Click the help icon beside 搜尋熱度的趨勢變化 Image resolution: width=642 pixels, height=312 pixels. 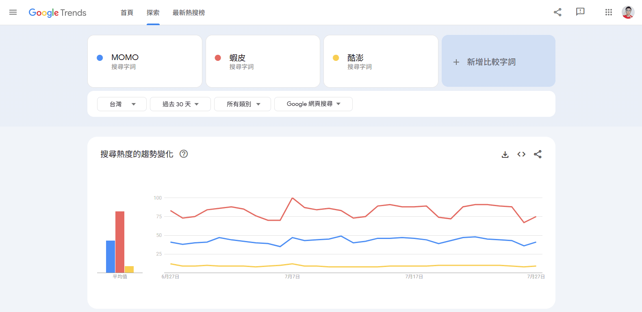[184, 154]
